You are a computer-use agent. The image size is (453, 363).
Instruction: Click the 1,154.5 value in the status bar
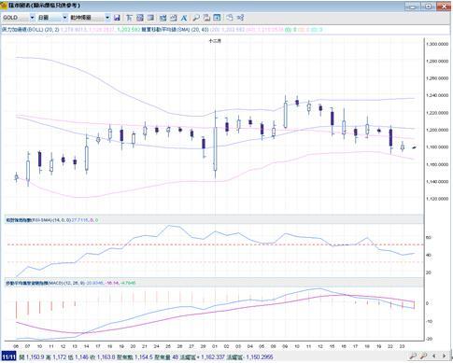143,356
